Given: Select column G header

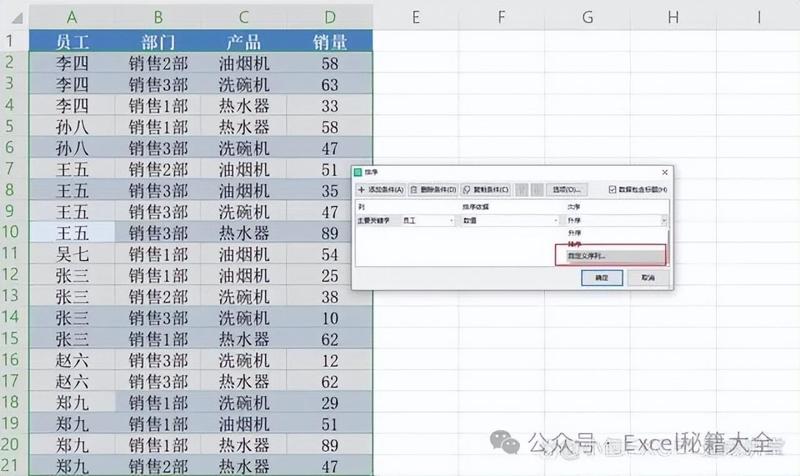Looking at the screenshot, I should [x=587, y=17].
